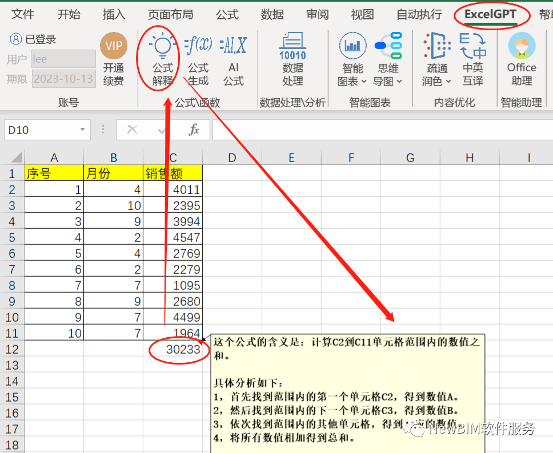Open the 公式生成 formula generation tool
The height and width of the screenshot is (453, 553).
(x=198, y=60)
